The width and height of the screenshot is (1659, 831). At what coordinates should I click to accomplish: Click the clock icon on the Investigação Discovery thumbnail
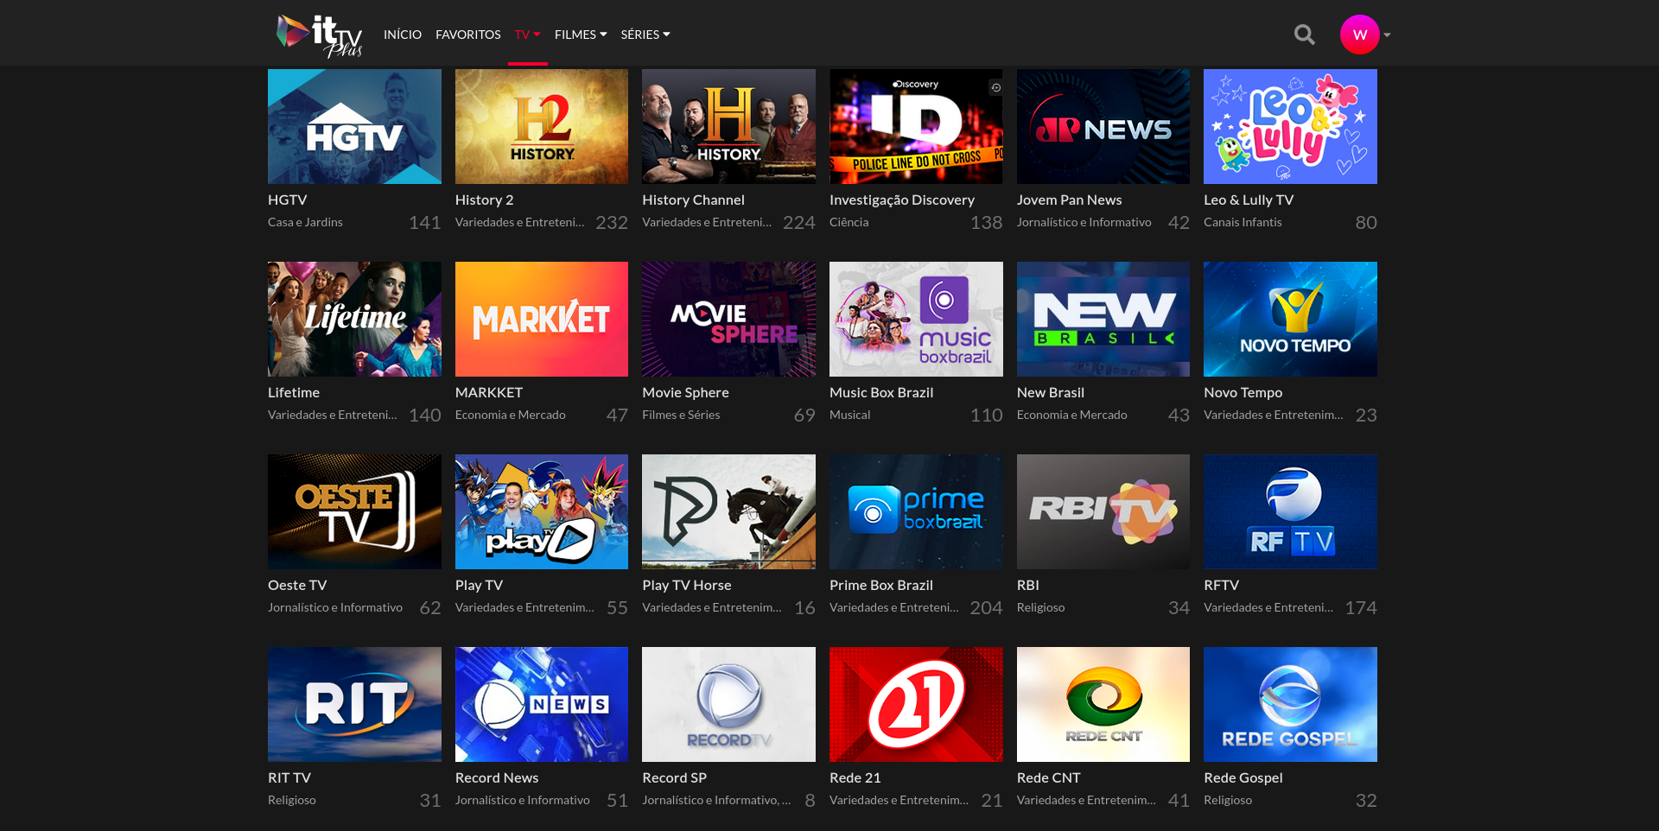[x=995, y=87]
